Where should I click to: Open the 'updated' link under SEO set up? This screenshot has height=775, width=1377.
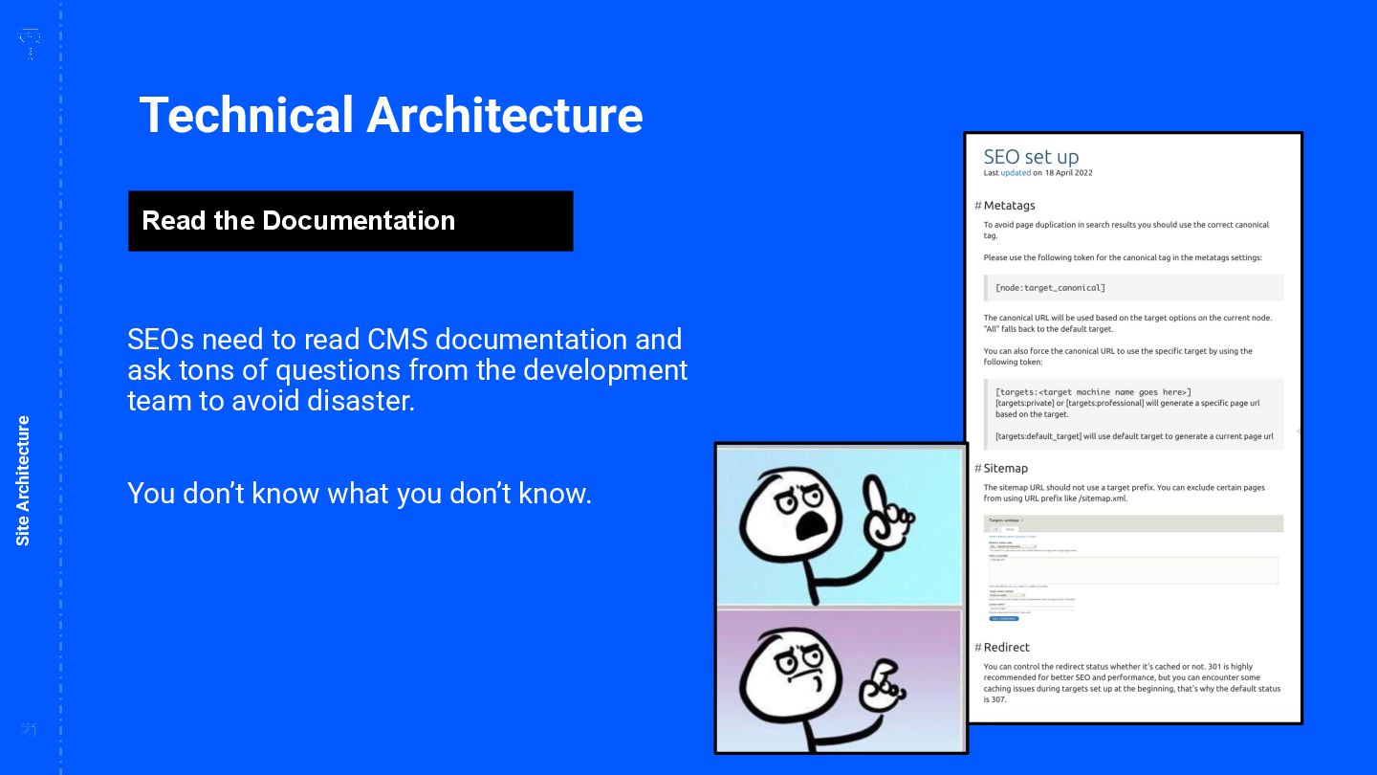pyautogui.click(x=1016, y=173)
